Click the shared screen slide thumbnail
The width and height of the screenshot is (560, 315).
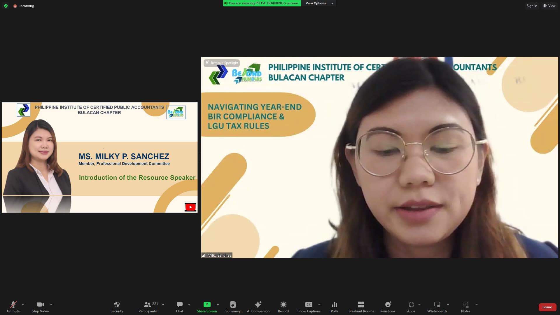click(100, 157)
